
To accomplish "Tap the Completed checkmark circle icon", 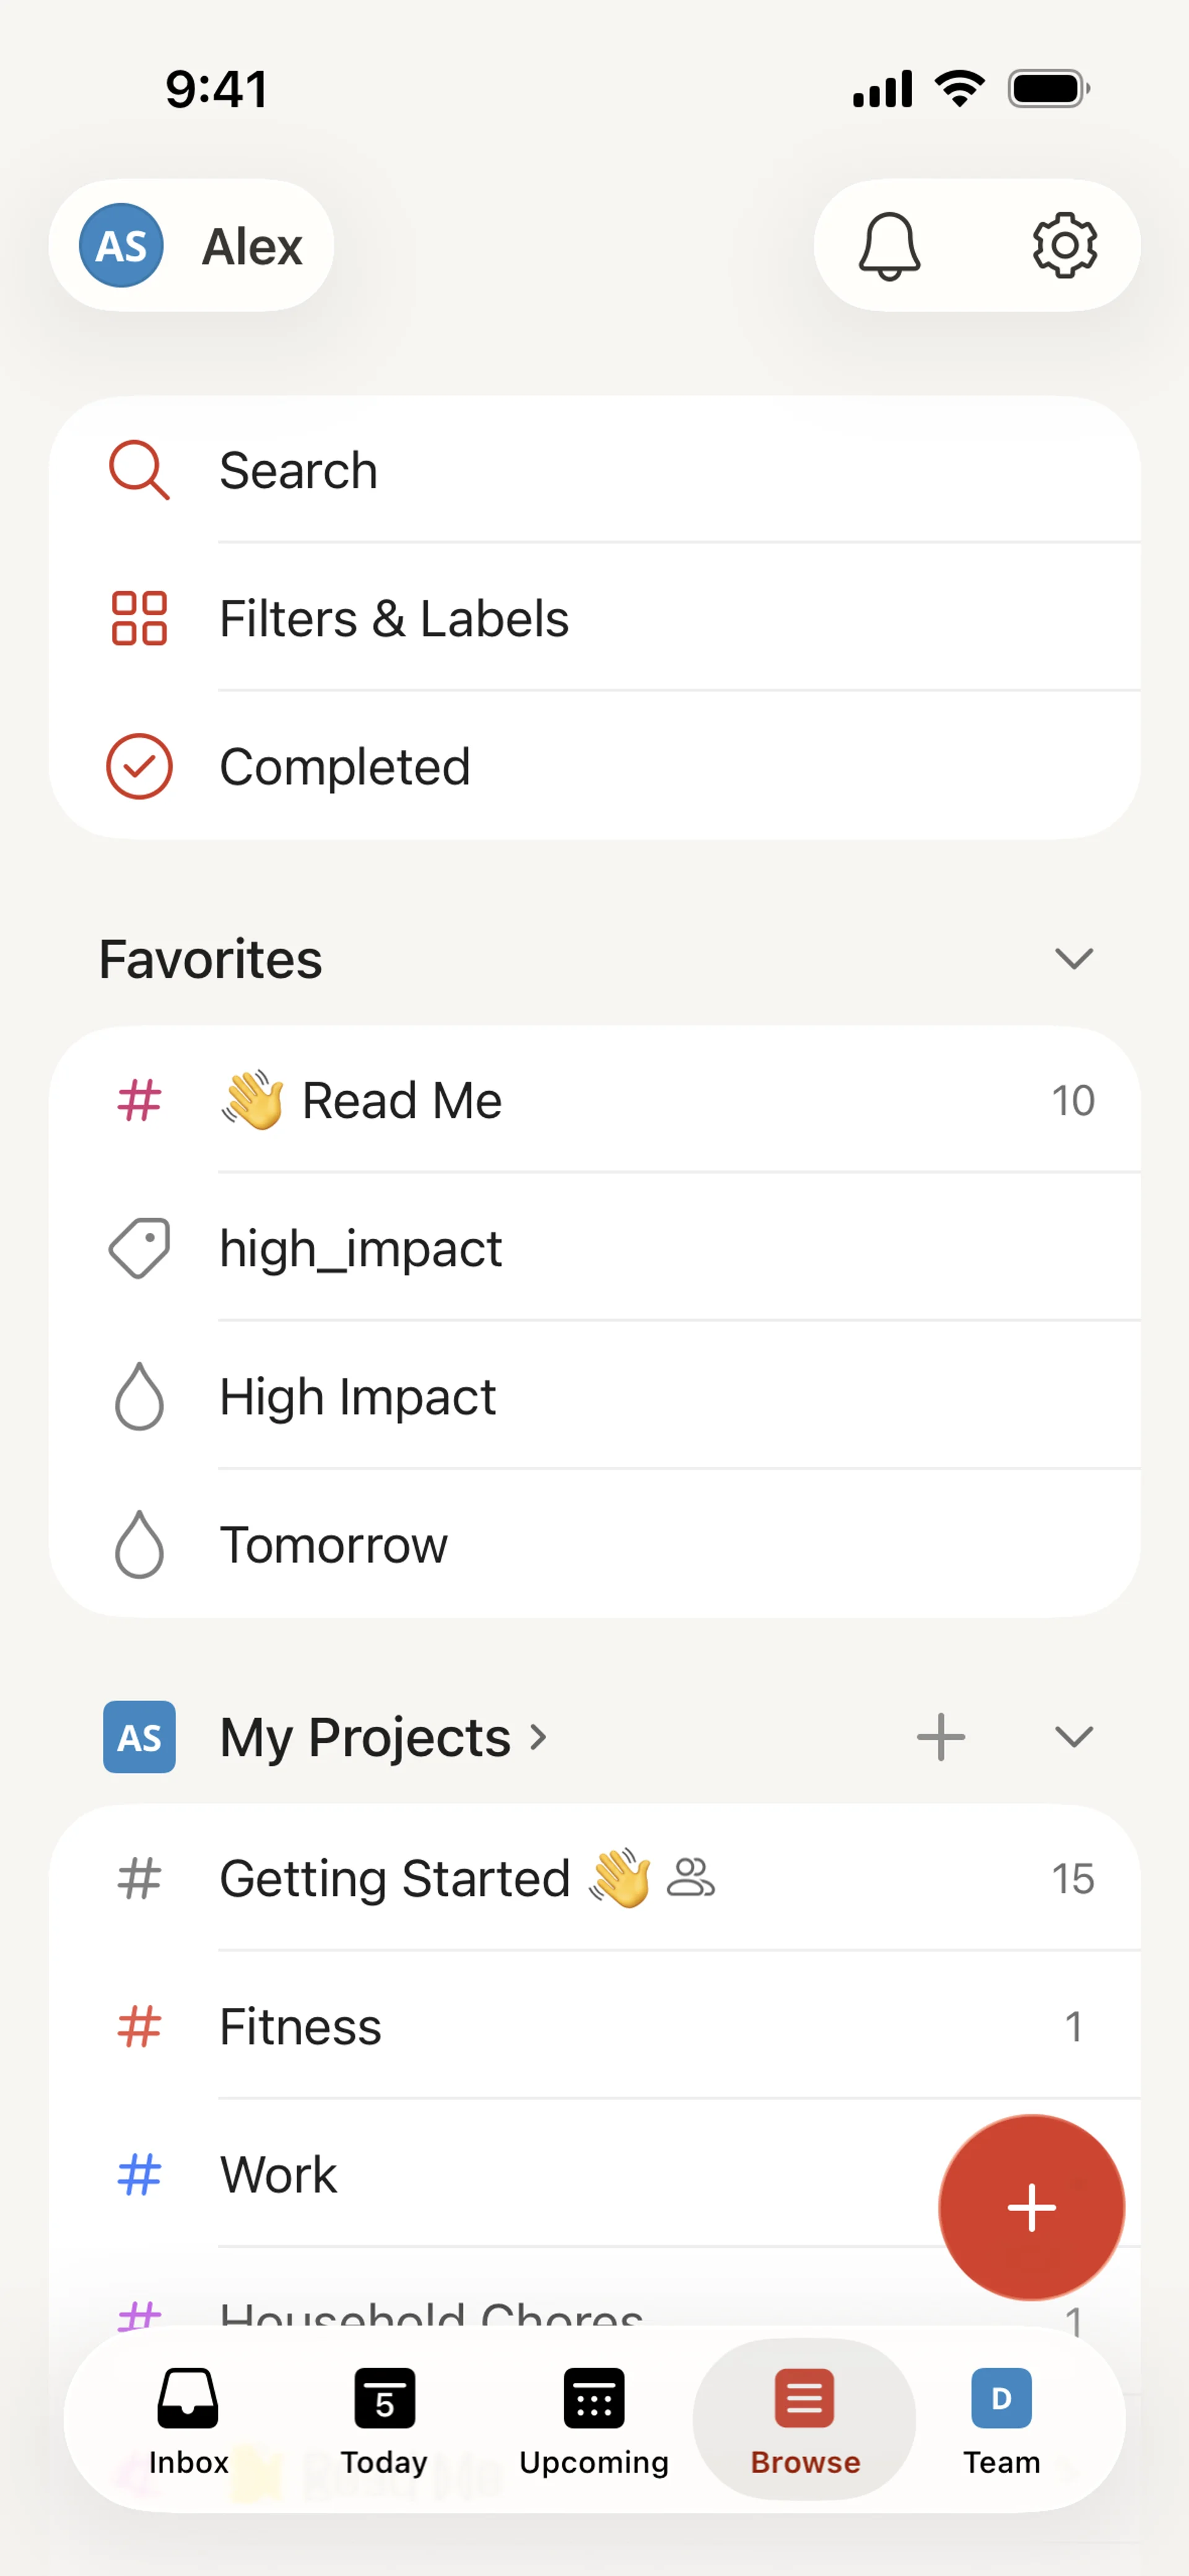I will tap(139, 767).
